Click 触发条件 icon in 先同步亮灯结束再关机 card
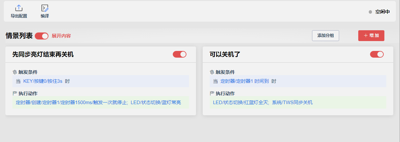Viewport: 400px width, 142px height. pyautogui.click(x=15, y=72)
